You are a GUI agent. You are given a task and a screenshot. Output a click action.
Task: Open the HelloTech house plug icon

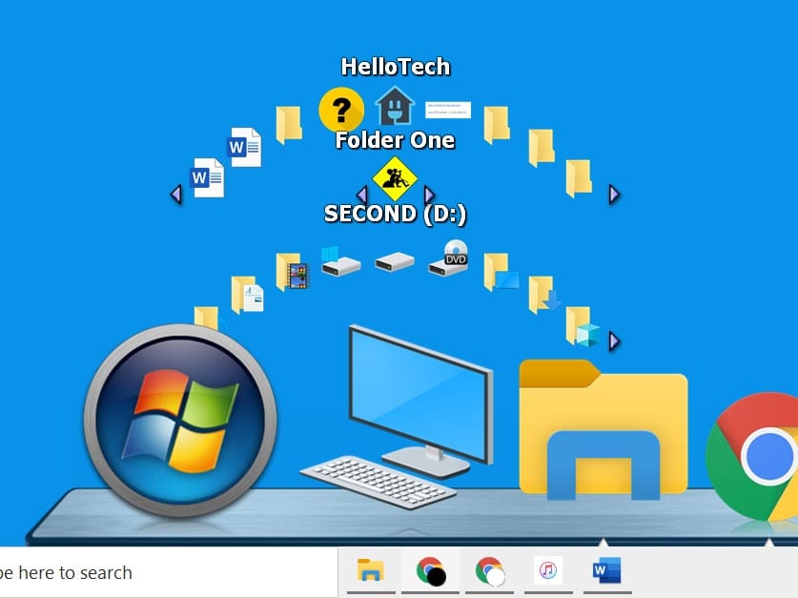pos(395,107)
